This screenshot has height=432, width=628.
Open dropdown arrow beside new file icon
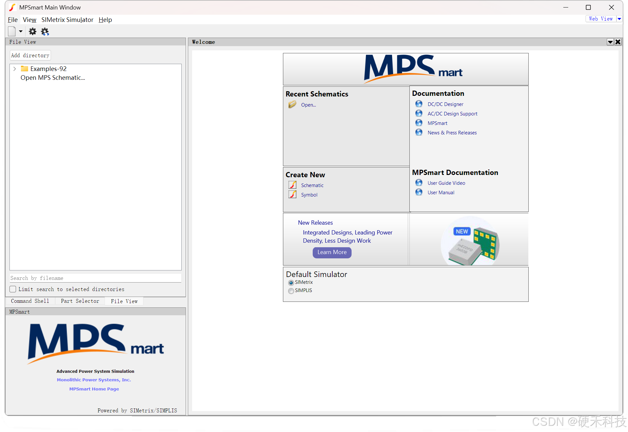[21, 31]
